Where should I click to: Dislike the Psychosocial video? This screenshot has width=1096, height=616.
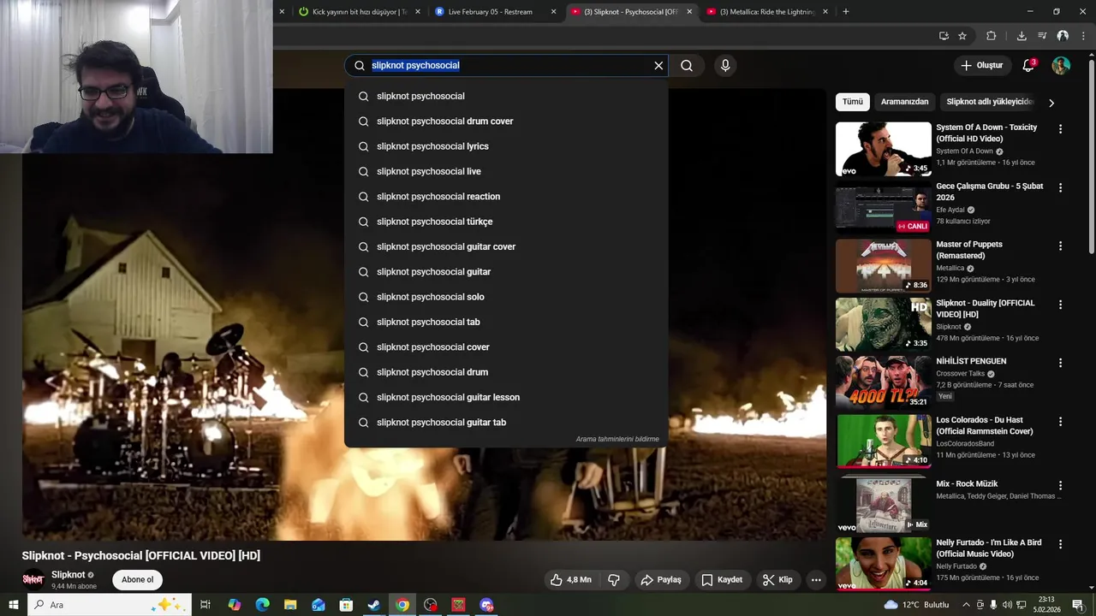click(614, 580)
